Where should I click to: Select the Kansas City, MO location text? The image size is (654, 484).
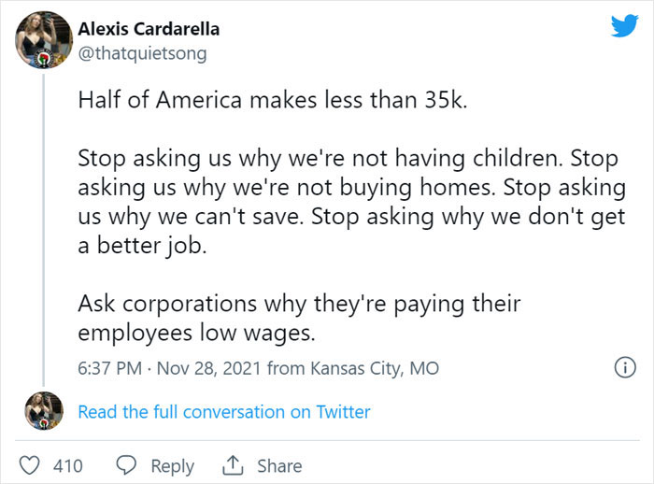point(375,368)
